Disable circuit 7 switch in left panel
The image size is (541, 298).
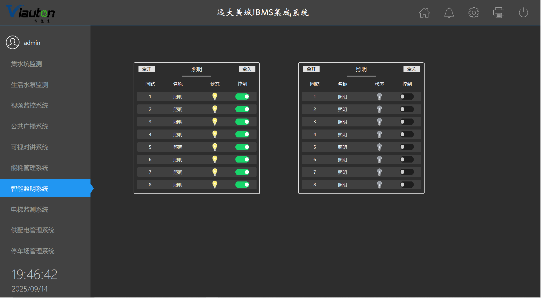point(242,172)
